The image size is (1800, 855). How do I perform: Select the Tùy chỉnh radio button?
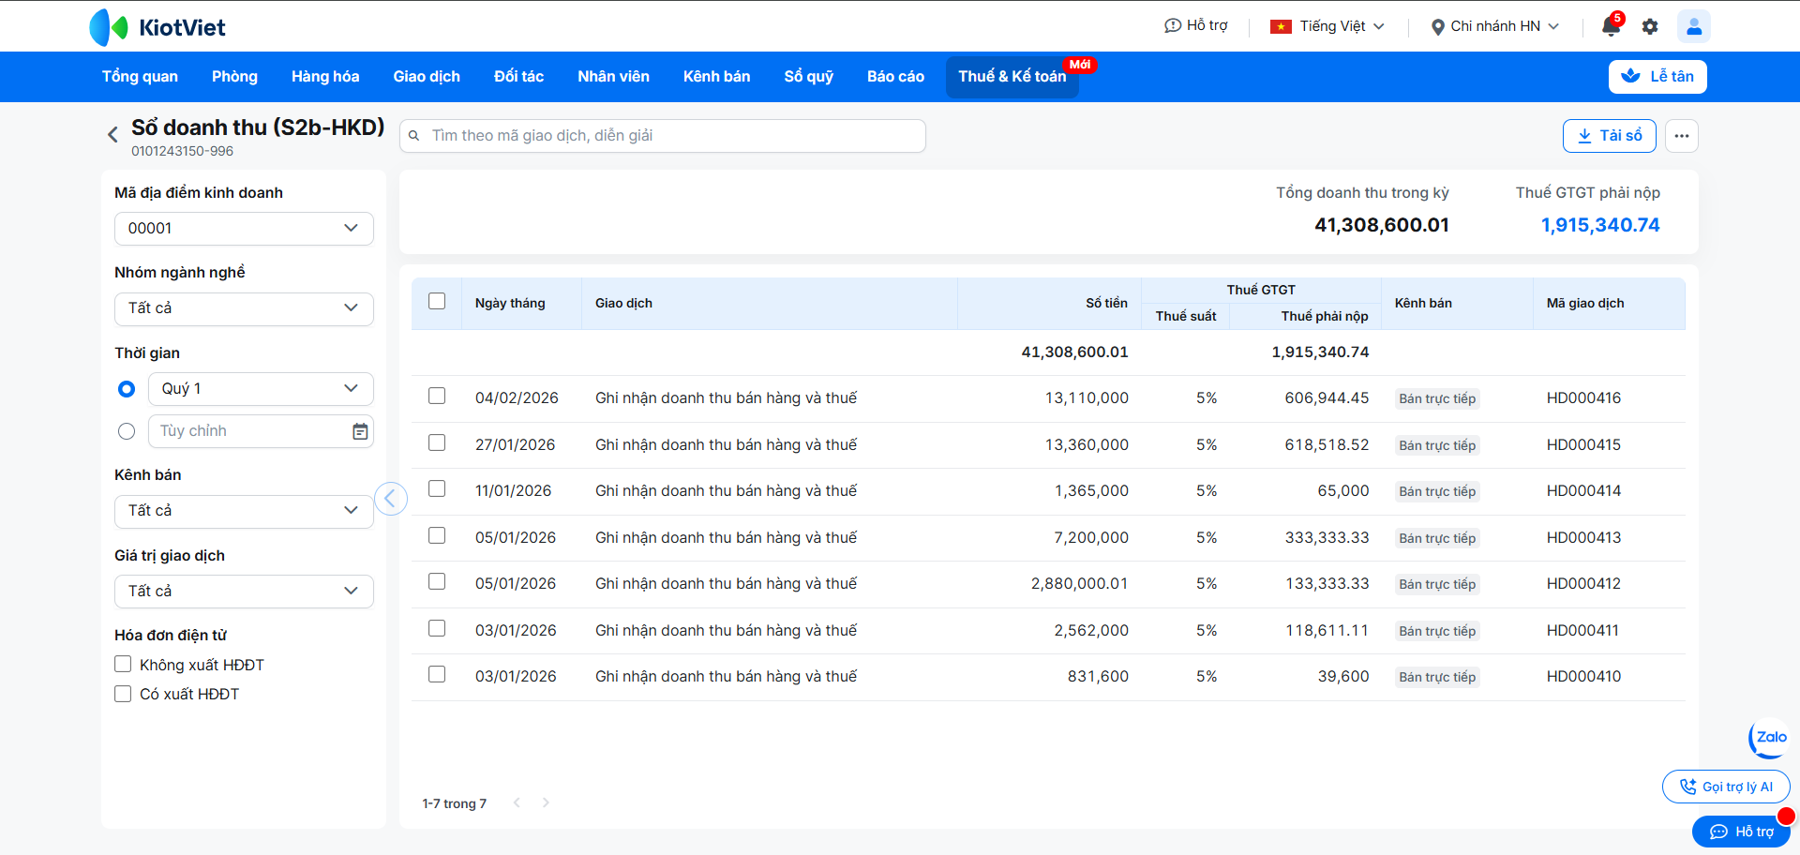tap(127, 431)
